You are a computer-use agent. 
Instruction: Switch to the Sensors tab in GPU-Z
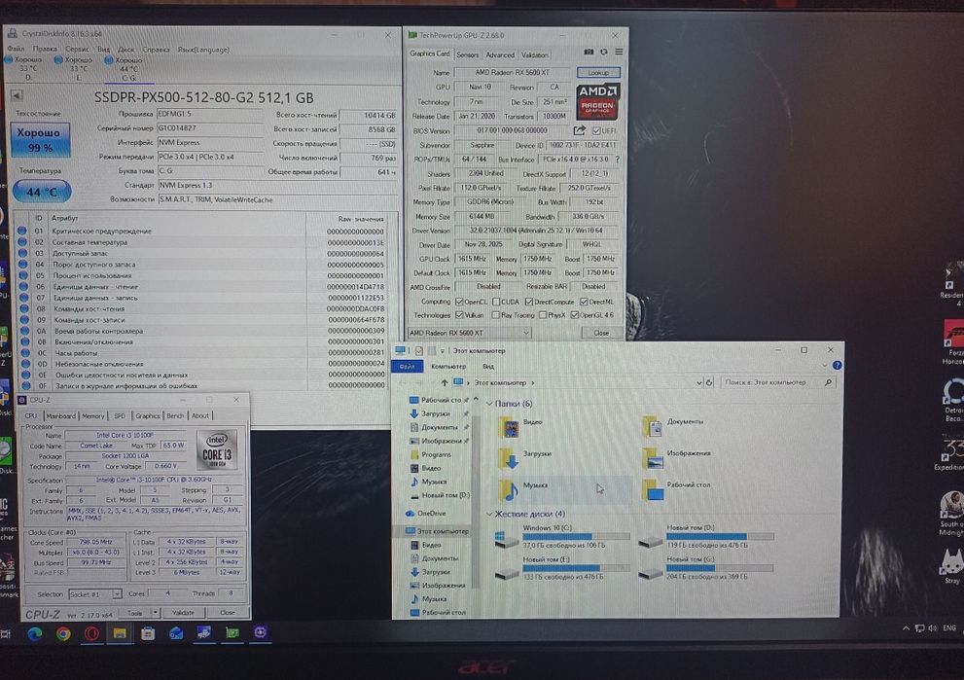pyautogui.click(x=467, y=54)
